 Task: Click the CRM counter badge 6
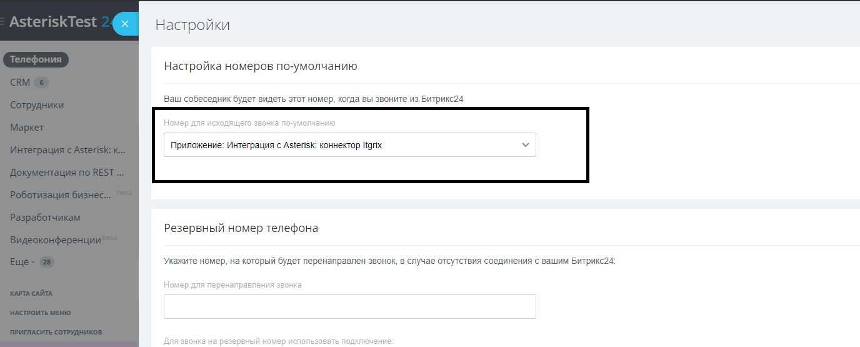(41, 83)
